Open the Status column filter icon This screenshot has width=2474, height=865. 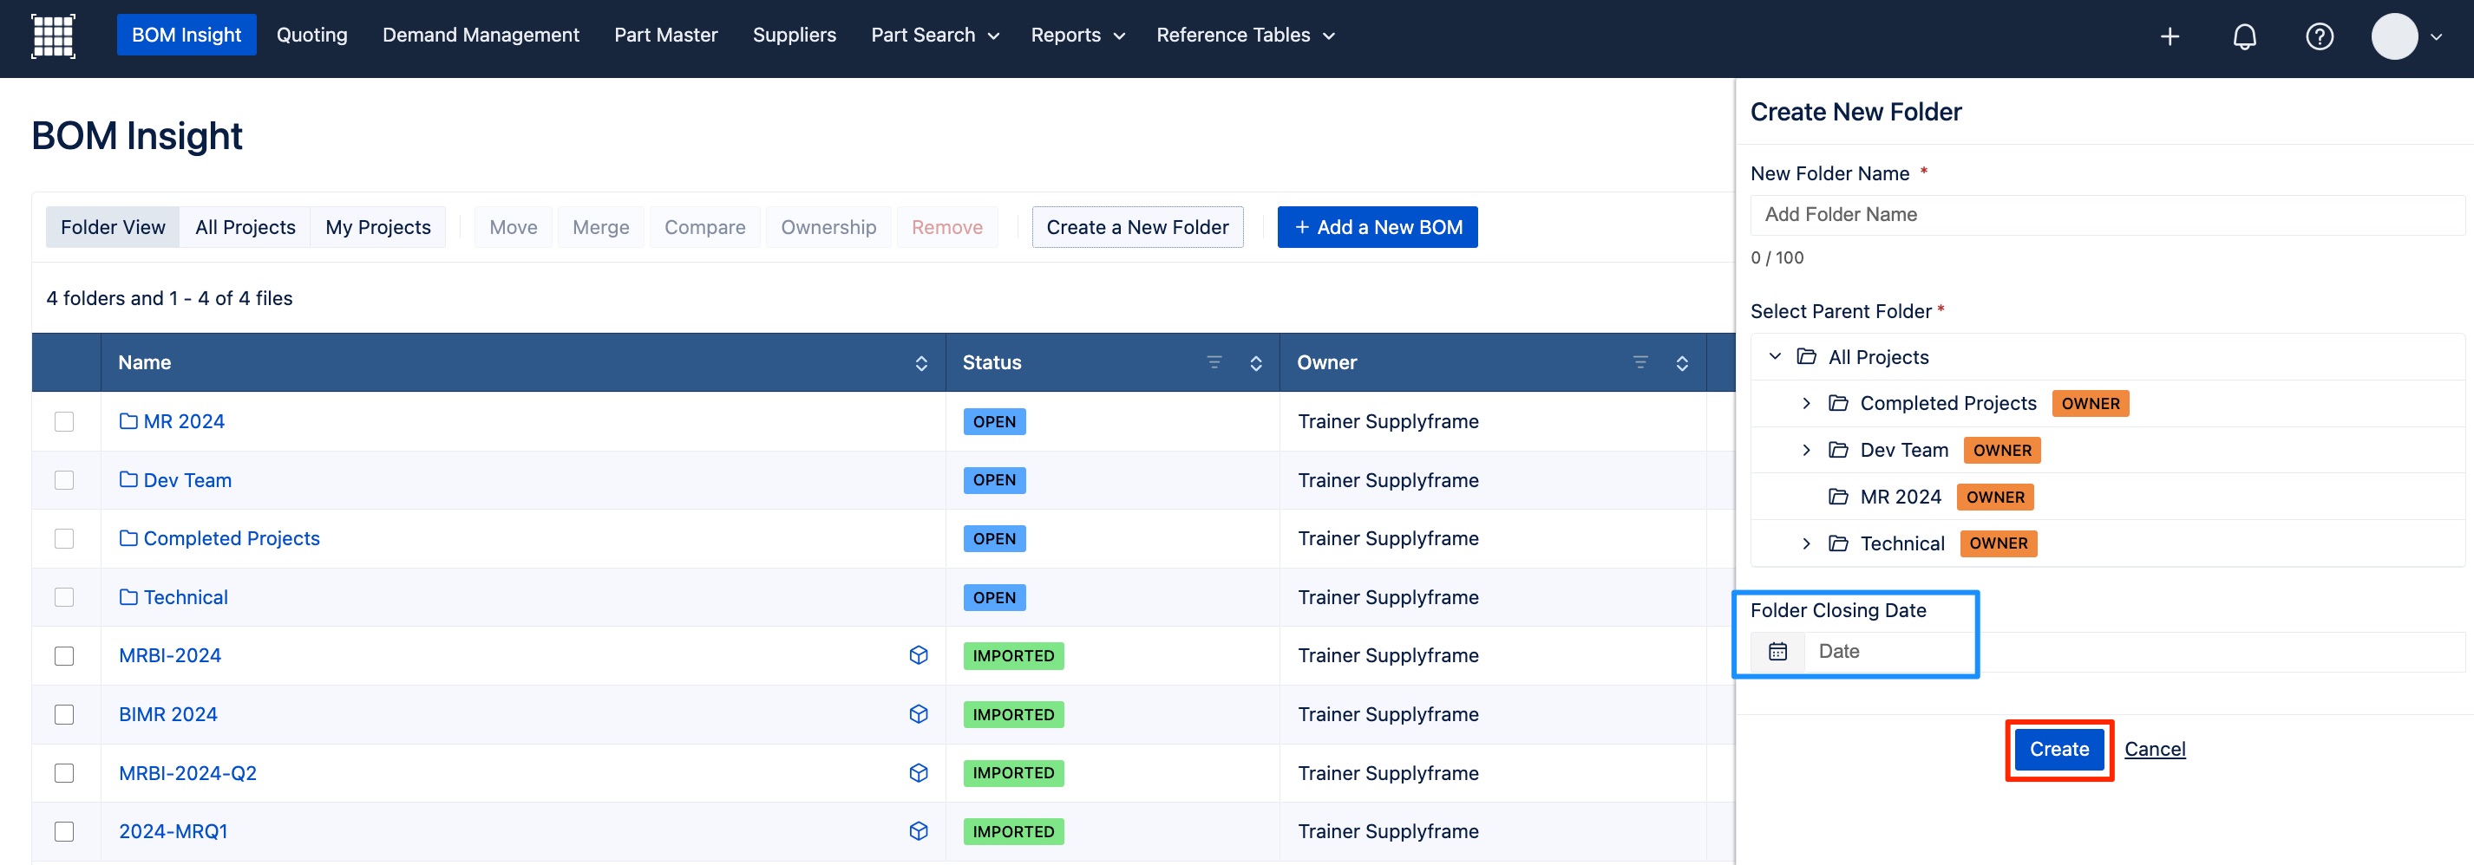(x=1214, y=362)
